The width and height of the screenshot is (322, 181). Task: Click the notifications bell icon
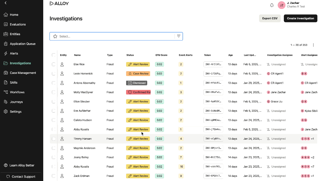coord(272,5)
